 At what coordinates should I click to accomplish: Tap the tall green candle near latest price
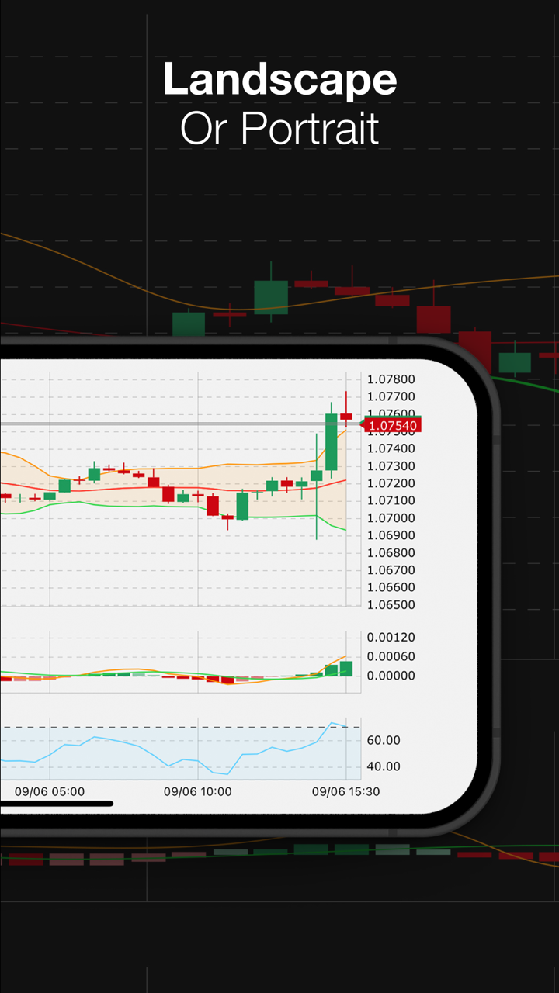(332, 442)
